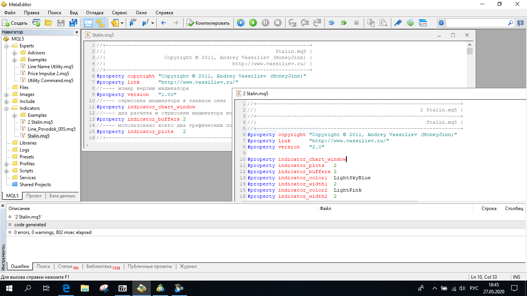Click the Создать button

(15, 23)
